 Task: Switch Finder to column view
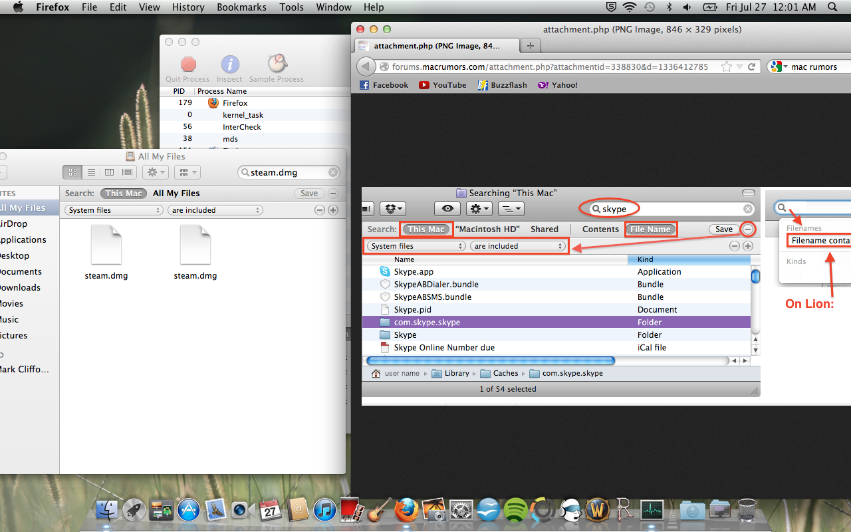point(109,172)
